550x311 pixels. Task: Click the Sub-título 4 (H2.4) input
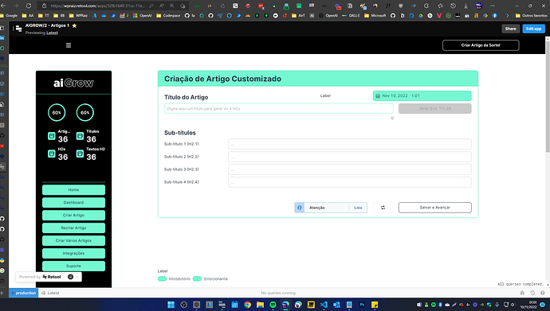pyautogui.click(x=350, y=182)
